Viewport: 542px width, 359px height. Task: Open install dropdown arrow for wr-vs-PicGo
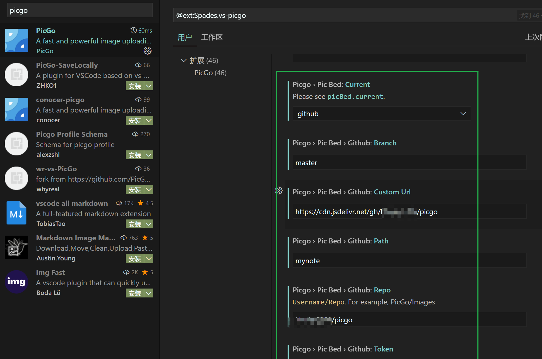pyautogui.click(x=149, y=190)
